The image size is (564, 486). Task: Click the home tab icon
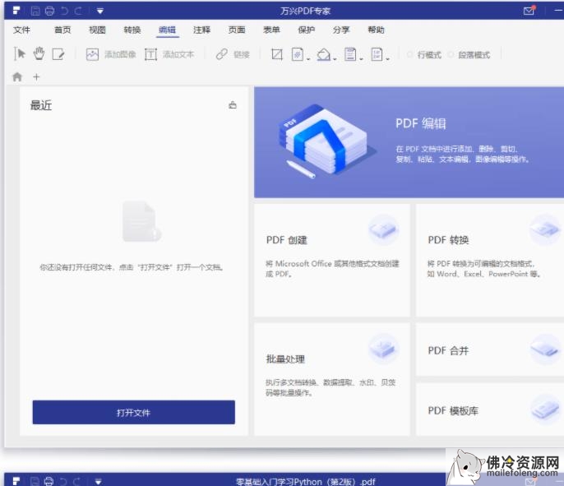pos(17,76)
